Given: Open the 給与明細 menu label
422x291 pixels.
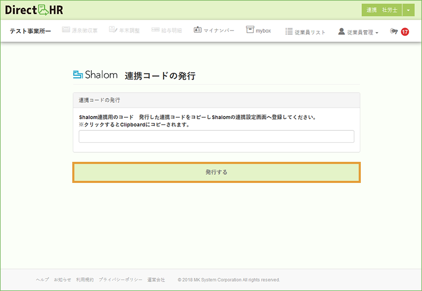Looking at the screenshot, I should point(171,31).
